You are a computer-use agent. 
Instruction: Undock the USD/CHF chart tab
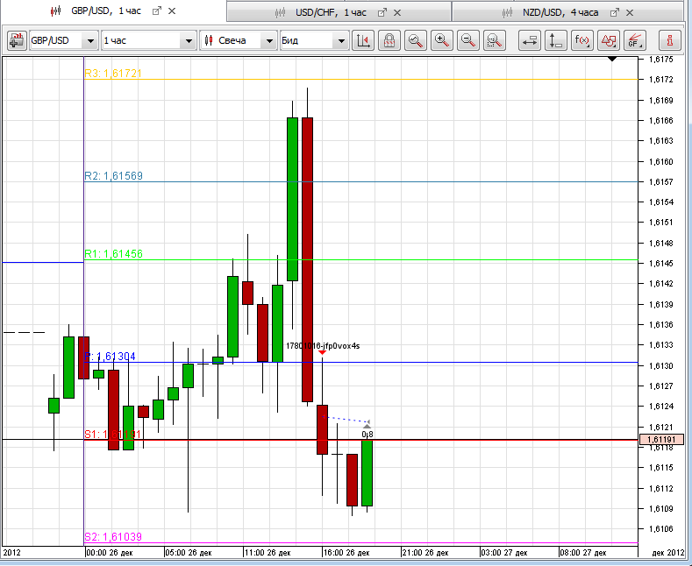[382, 13]
